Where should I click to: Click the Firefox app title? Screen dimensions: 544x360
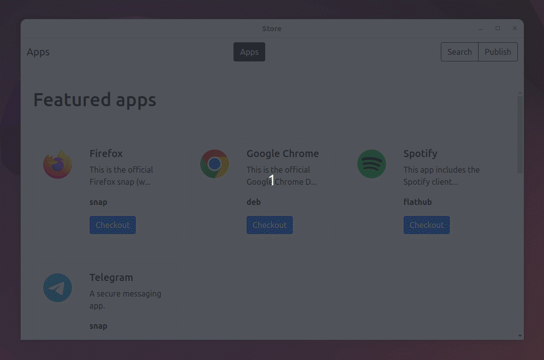click(106, 154)
